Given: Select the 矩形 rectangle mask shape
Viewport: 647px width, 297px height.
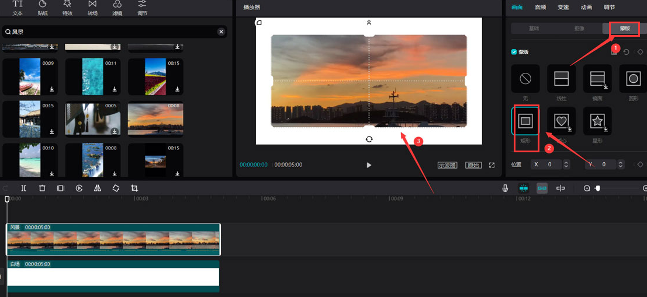Looking at the screenshot, I should pyautogui.click(x=525, y=121).
